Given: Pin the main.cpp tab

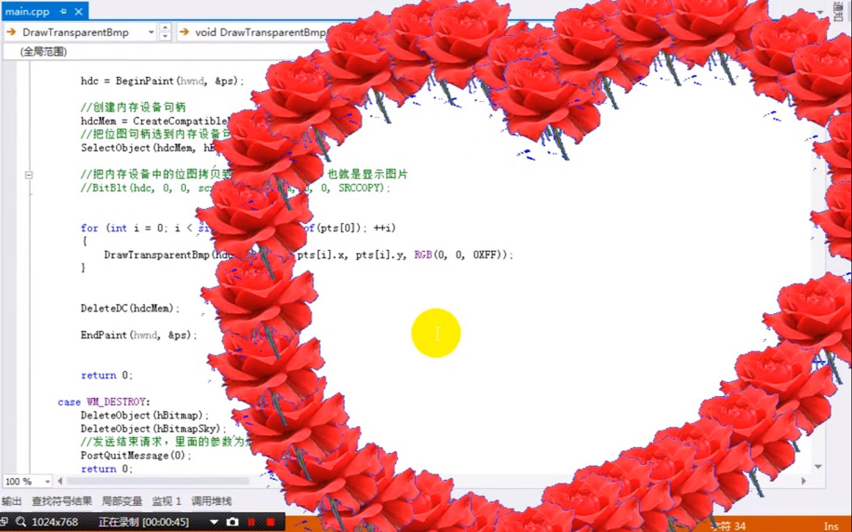Looking at the screenshot, I should 63,11.
